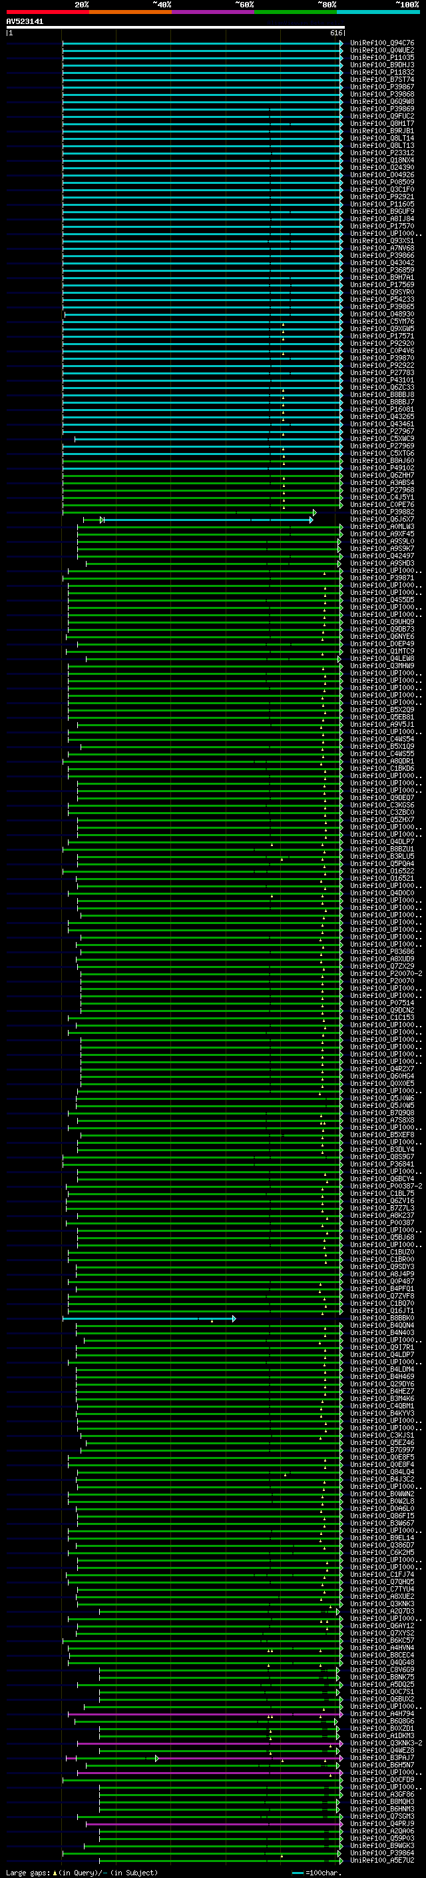Viewport: 426px width, 1878px height.
Task: Open hit UniRef100_B9DHJ3
Action: click(x=382, y=65)
